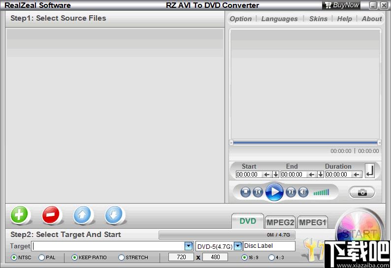This screenshot has width=391, height=268.
Task: Switch to the DVD tab
Action: pyautogui.click(x=248, y=221)
